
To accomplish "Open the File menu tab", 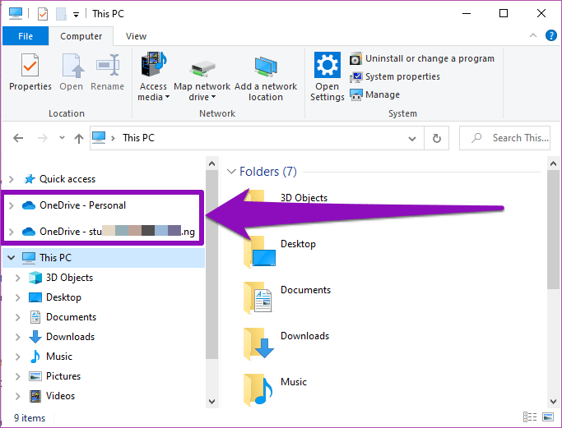I will pyautogui.click(x=26, y=36).
